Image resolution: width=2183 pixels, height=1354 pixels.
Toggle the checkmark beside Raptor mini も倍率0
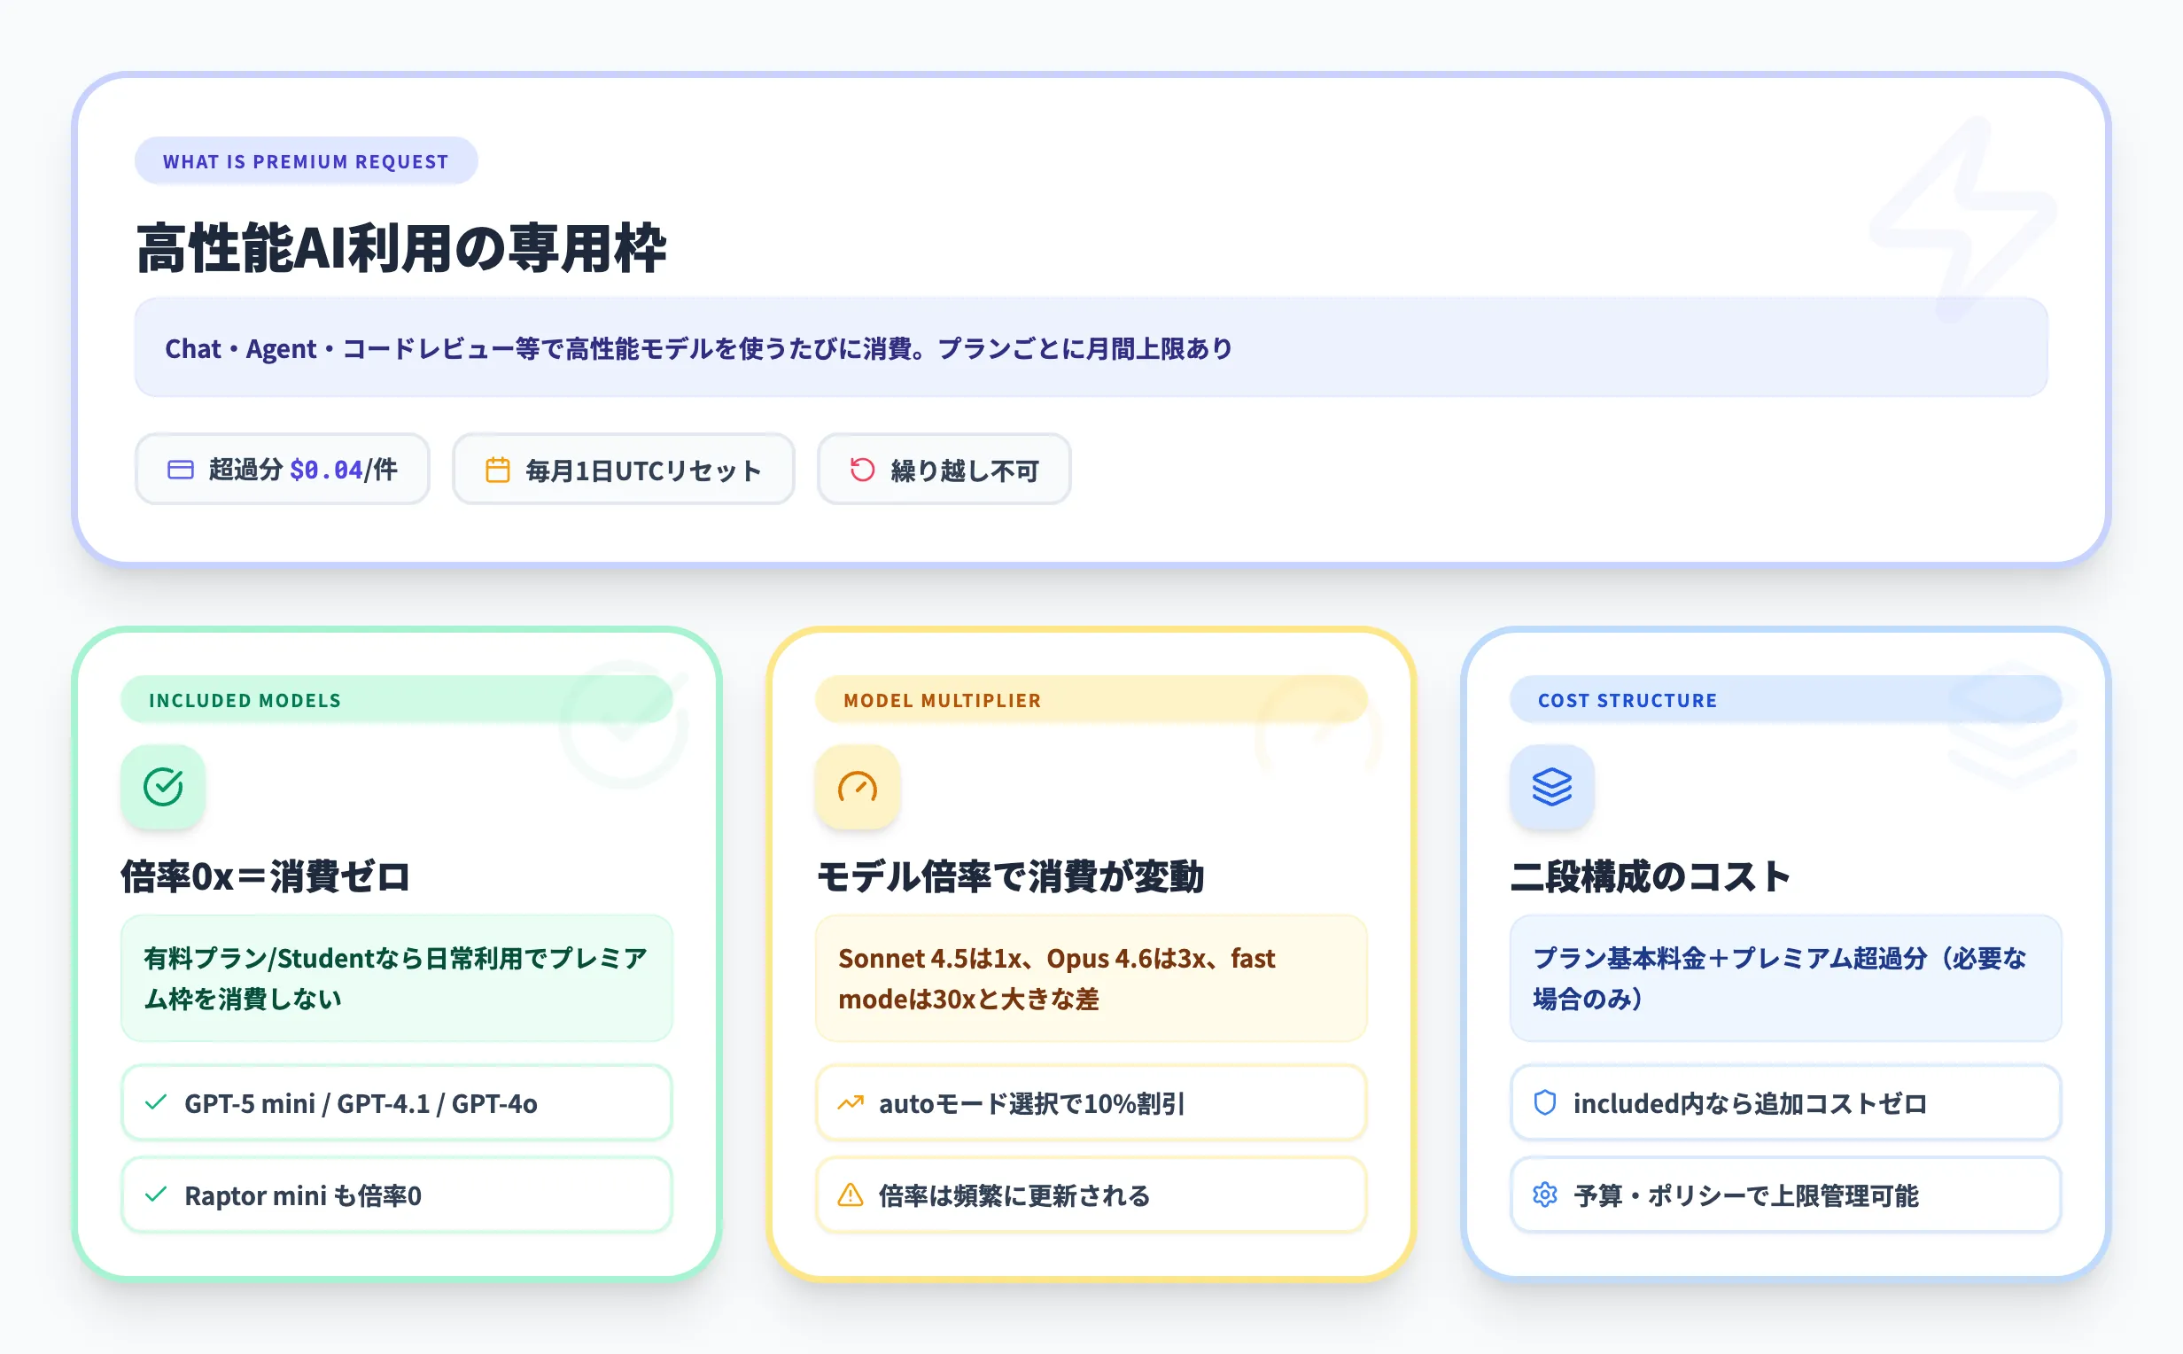[x=158, y=1194]
